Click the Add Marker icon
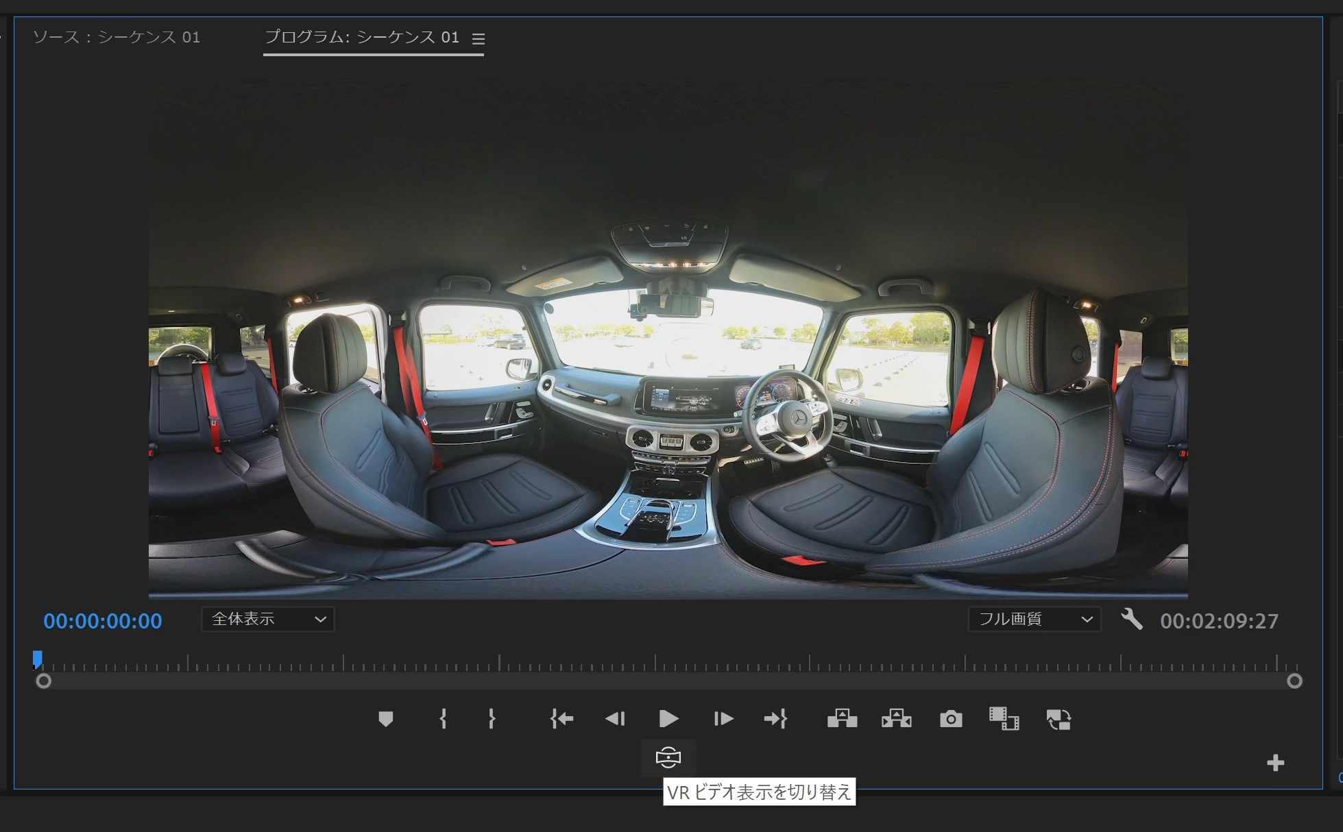Viewport: 1343px width, 832px height. click(385, 719)
